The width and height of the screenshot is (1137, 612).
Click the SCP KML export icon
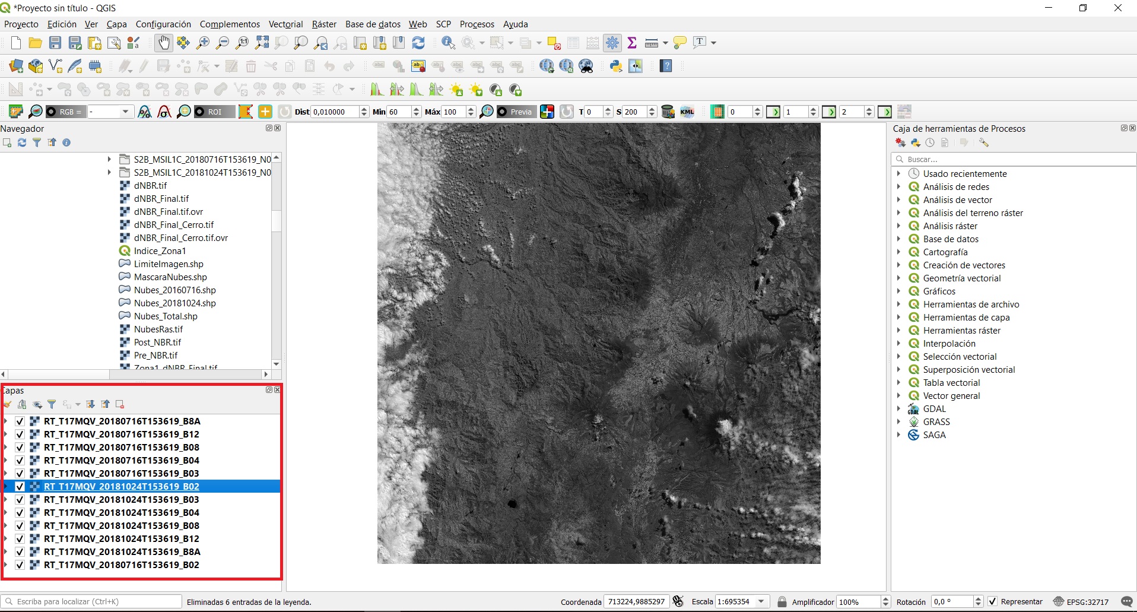[x=687, y=112]
